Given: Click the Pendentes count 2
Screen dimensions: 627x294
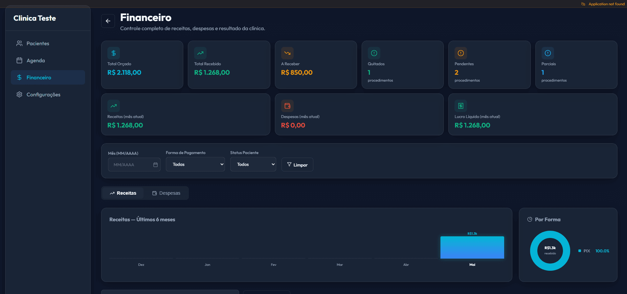Looking at the screenshot, I should click(457, 72).
